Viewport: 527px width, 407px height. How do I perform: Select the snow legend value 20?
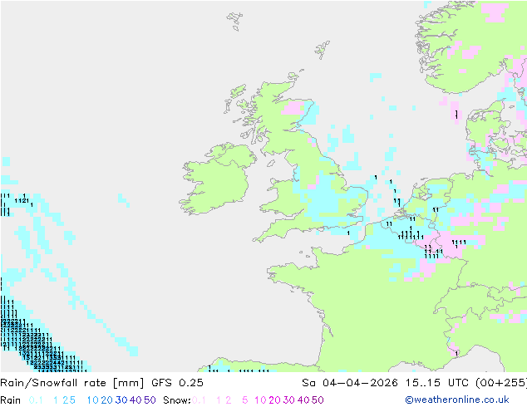pyautogui.click(x=274, y=400)
